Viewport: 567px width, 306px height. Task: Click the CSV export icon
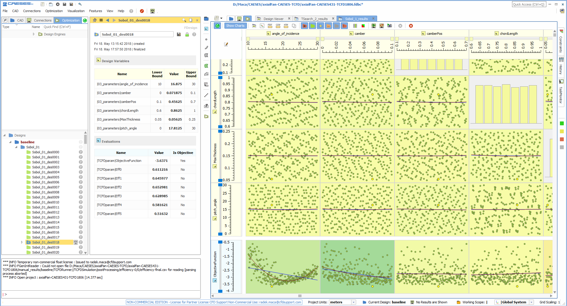coord(278,26)
